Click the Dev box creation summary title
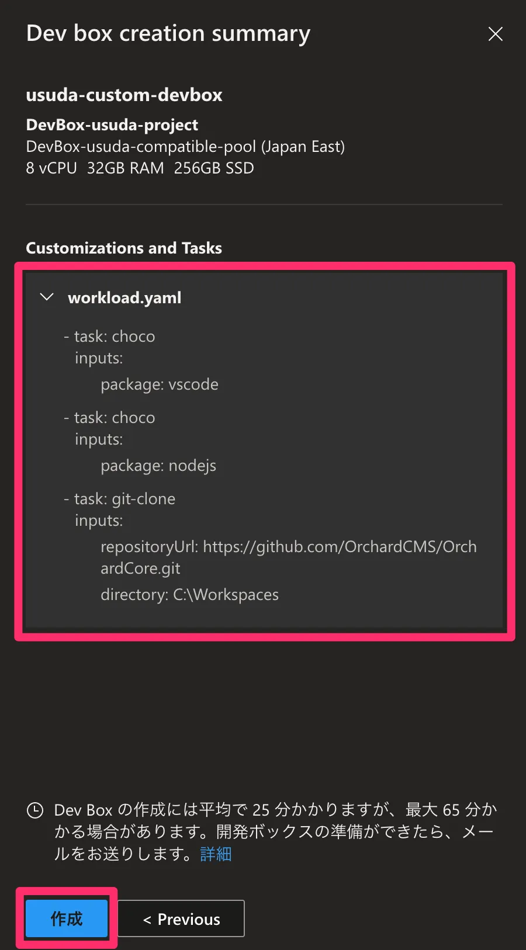 click(x=168, y=34)
